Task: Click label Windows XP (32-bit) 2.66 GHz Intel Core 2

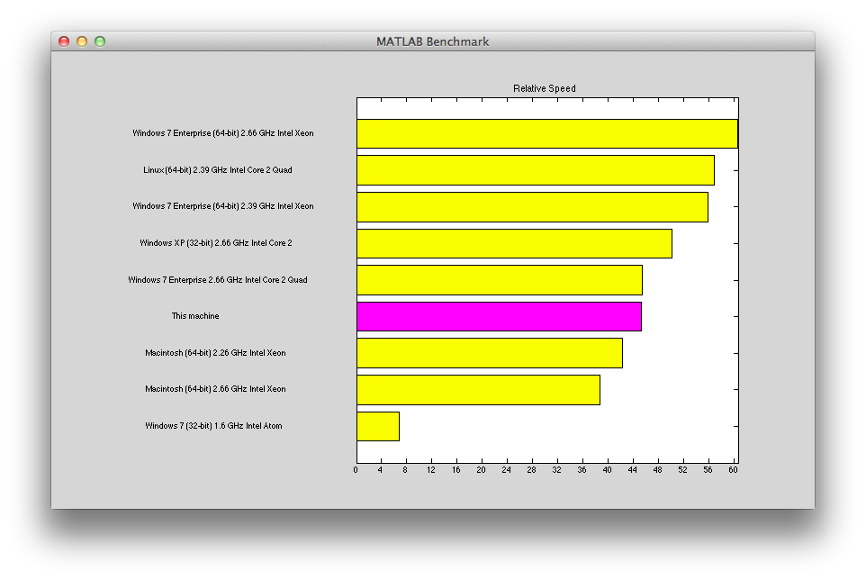Action: click(x=216, y=243)
